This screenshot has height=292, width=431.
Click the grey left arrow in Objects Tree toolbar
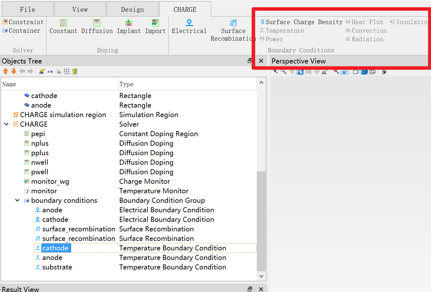pos(22,71)
